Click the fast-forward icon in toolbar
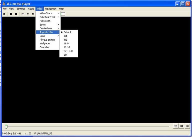192x137 pixels. point(33,14)
